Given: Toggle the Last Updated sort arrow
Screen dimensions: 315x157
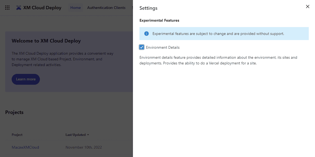Looking at the screenshot, I should click(88, 135).
